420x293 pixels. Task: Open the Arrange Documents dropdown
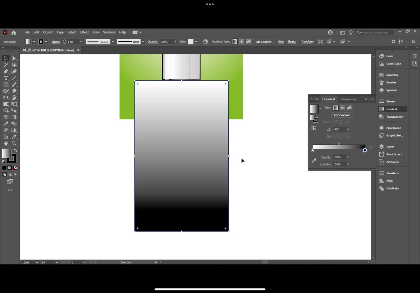click(x=137, y=32)
